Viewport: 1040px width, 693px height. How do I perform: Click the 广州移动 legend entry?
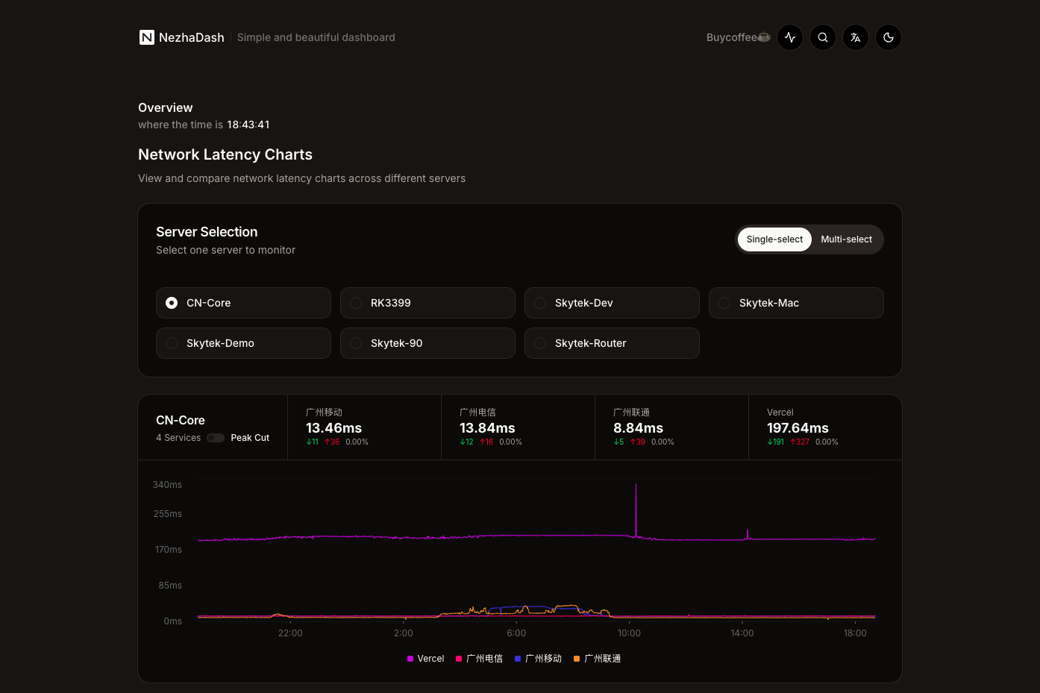(x=538, y=659)
